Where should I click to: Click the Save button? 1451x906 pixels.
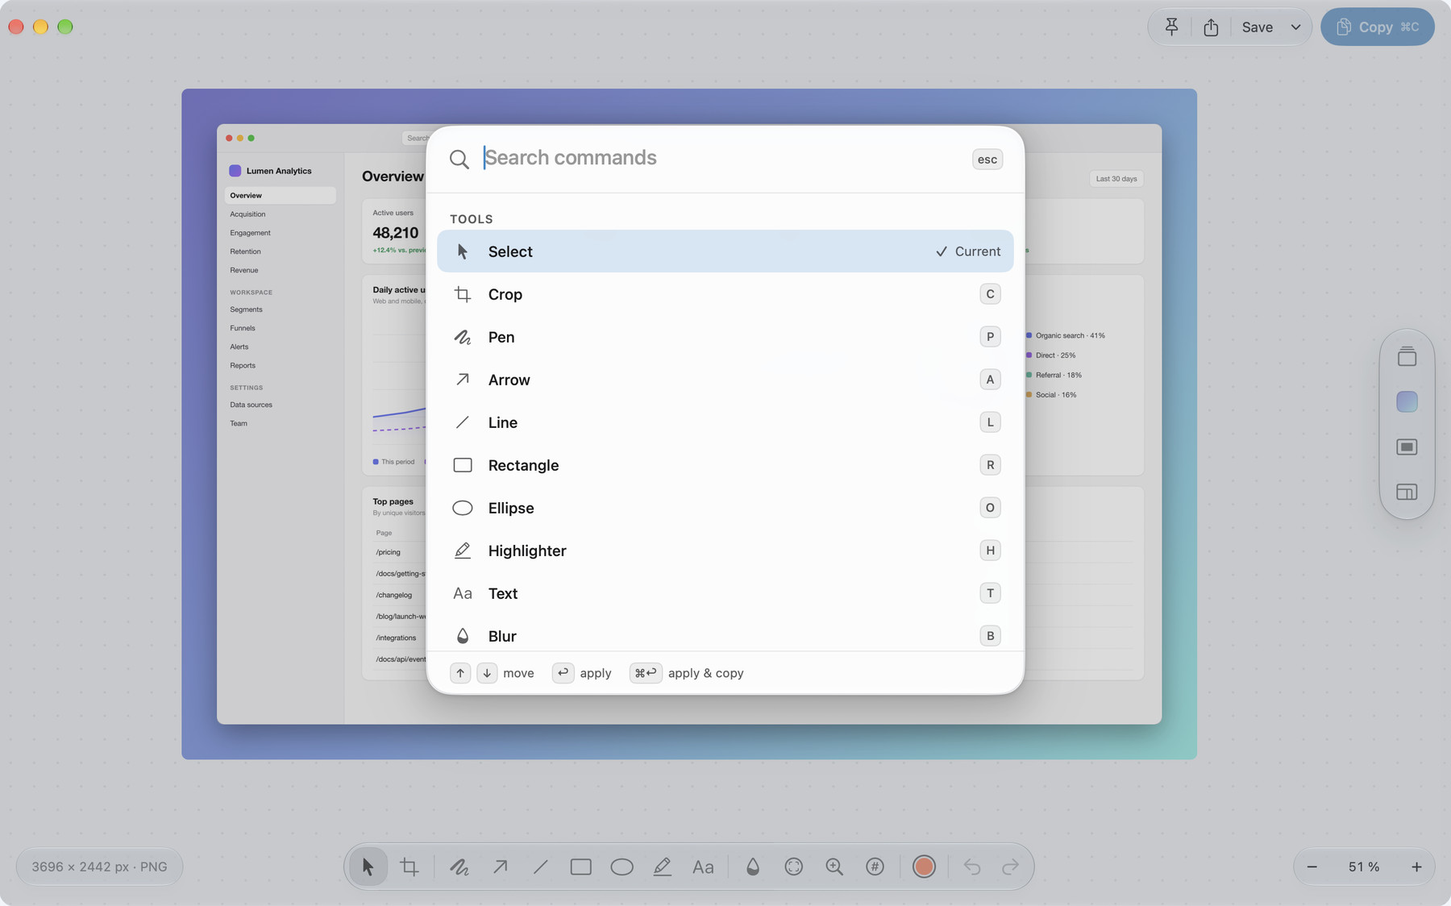[x=1257, y=27]
